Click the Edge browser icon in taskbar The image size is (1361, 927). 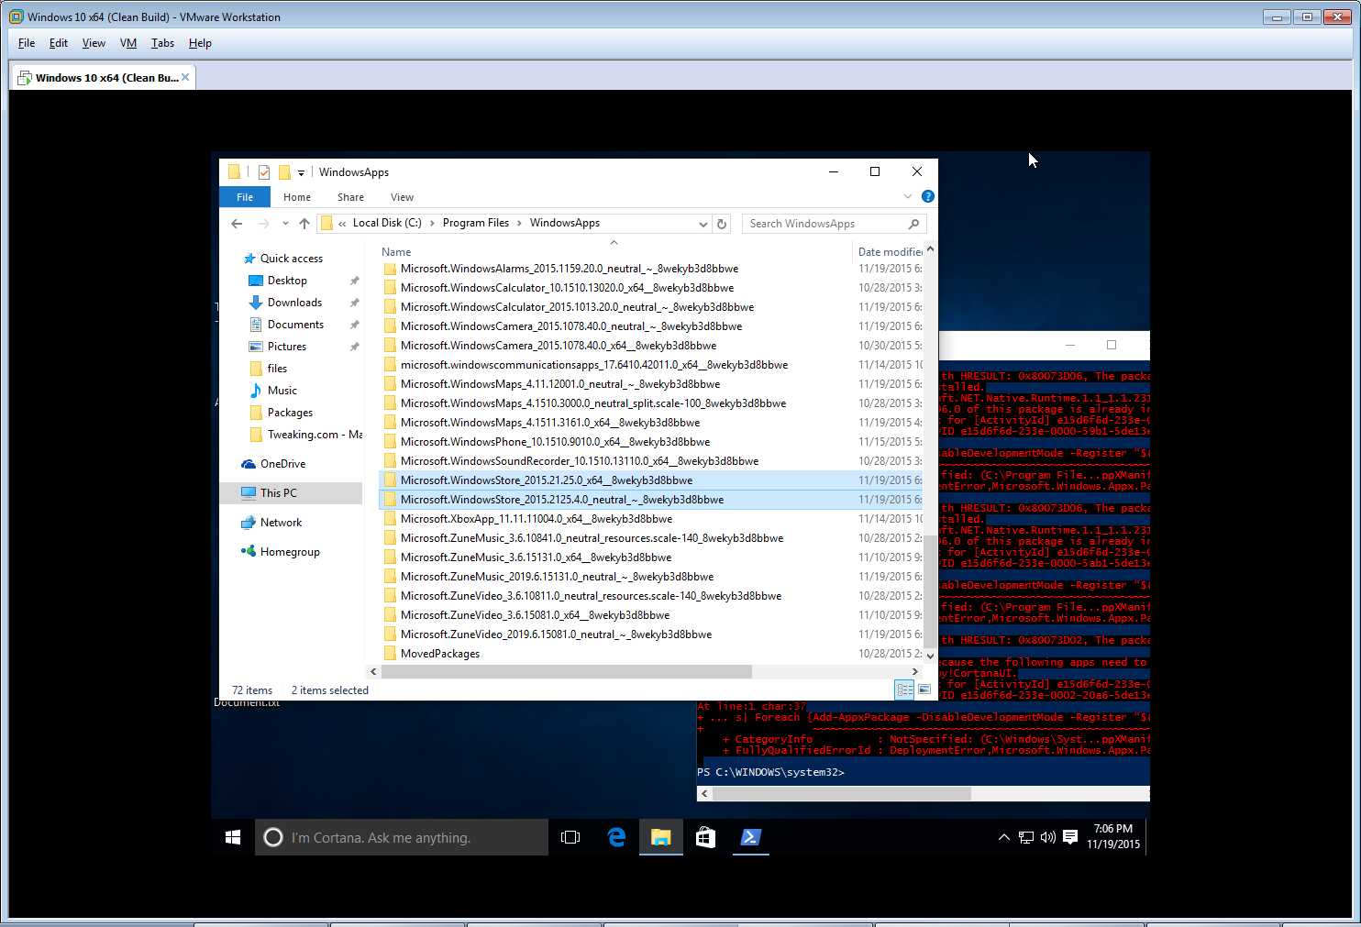(x=616, y=837)
